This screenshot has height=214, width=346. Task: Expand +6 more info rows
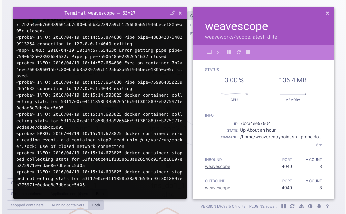coord(318,145)
